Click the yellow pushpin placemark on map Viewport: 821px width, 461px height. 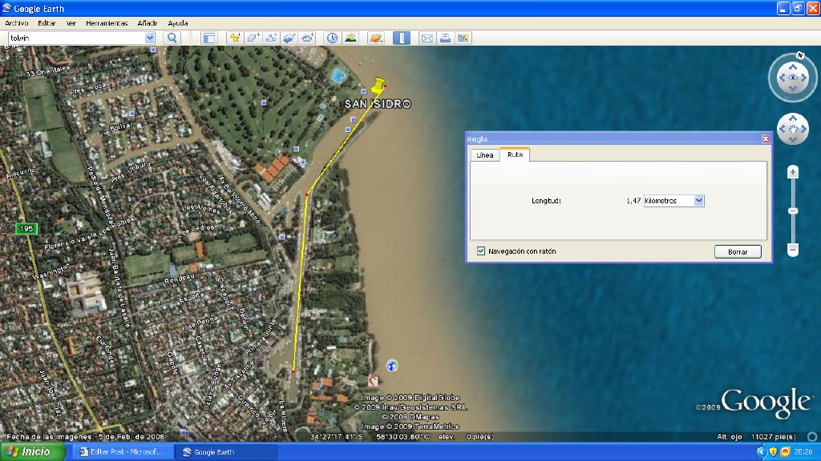coord(378,86)
